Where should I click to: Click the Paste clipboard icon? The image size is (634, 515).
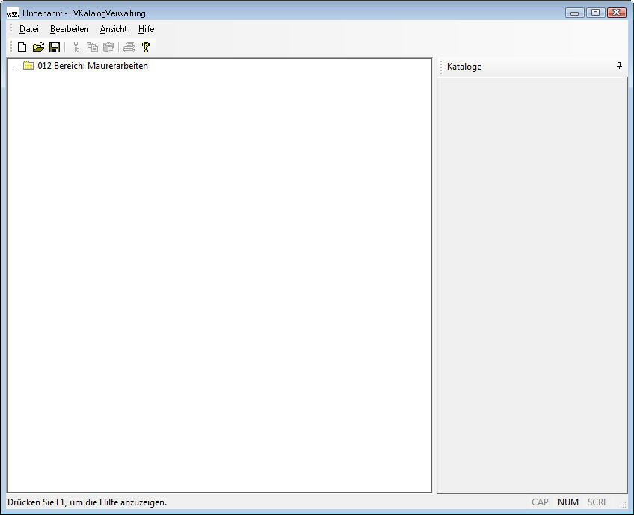(108, 47)
